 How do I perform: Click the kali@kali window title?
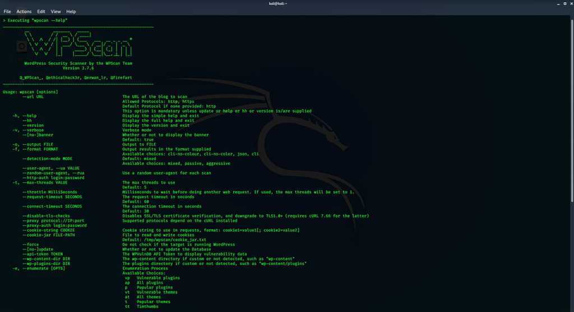pos(278,4)
